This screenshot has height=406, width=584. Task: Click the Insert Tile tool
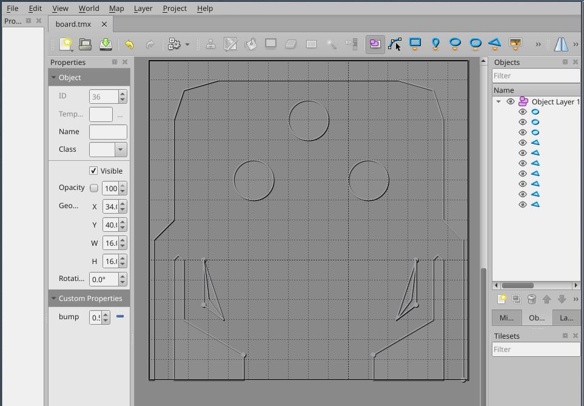click(515, 44)
